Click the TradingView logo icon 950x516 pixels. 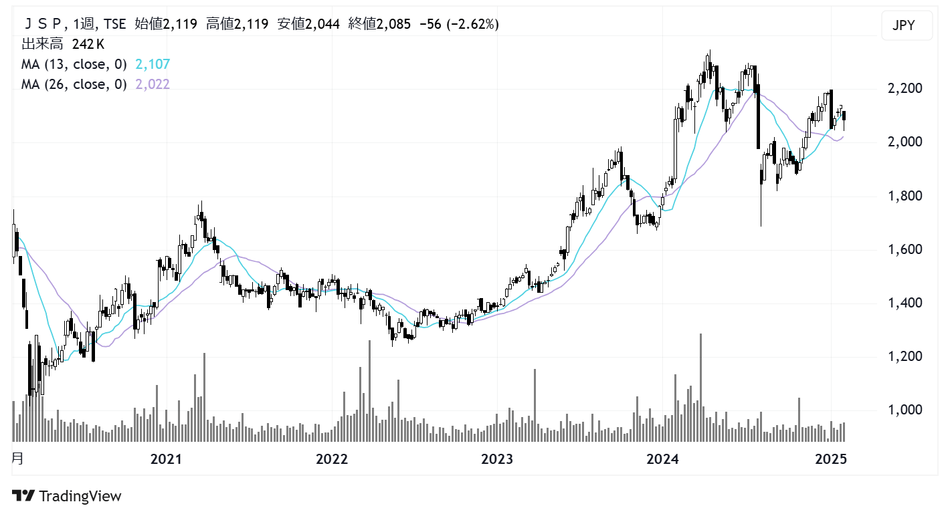pyautogui.click(x=23, y=496)
